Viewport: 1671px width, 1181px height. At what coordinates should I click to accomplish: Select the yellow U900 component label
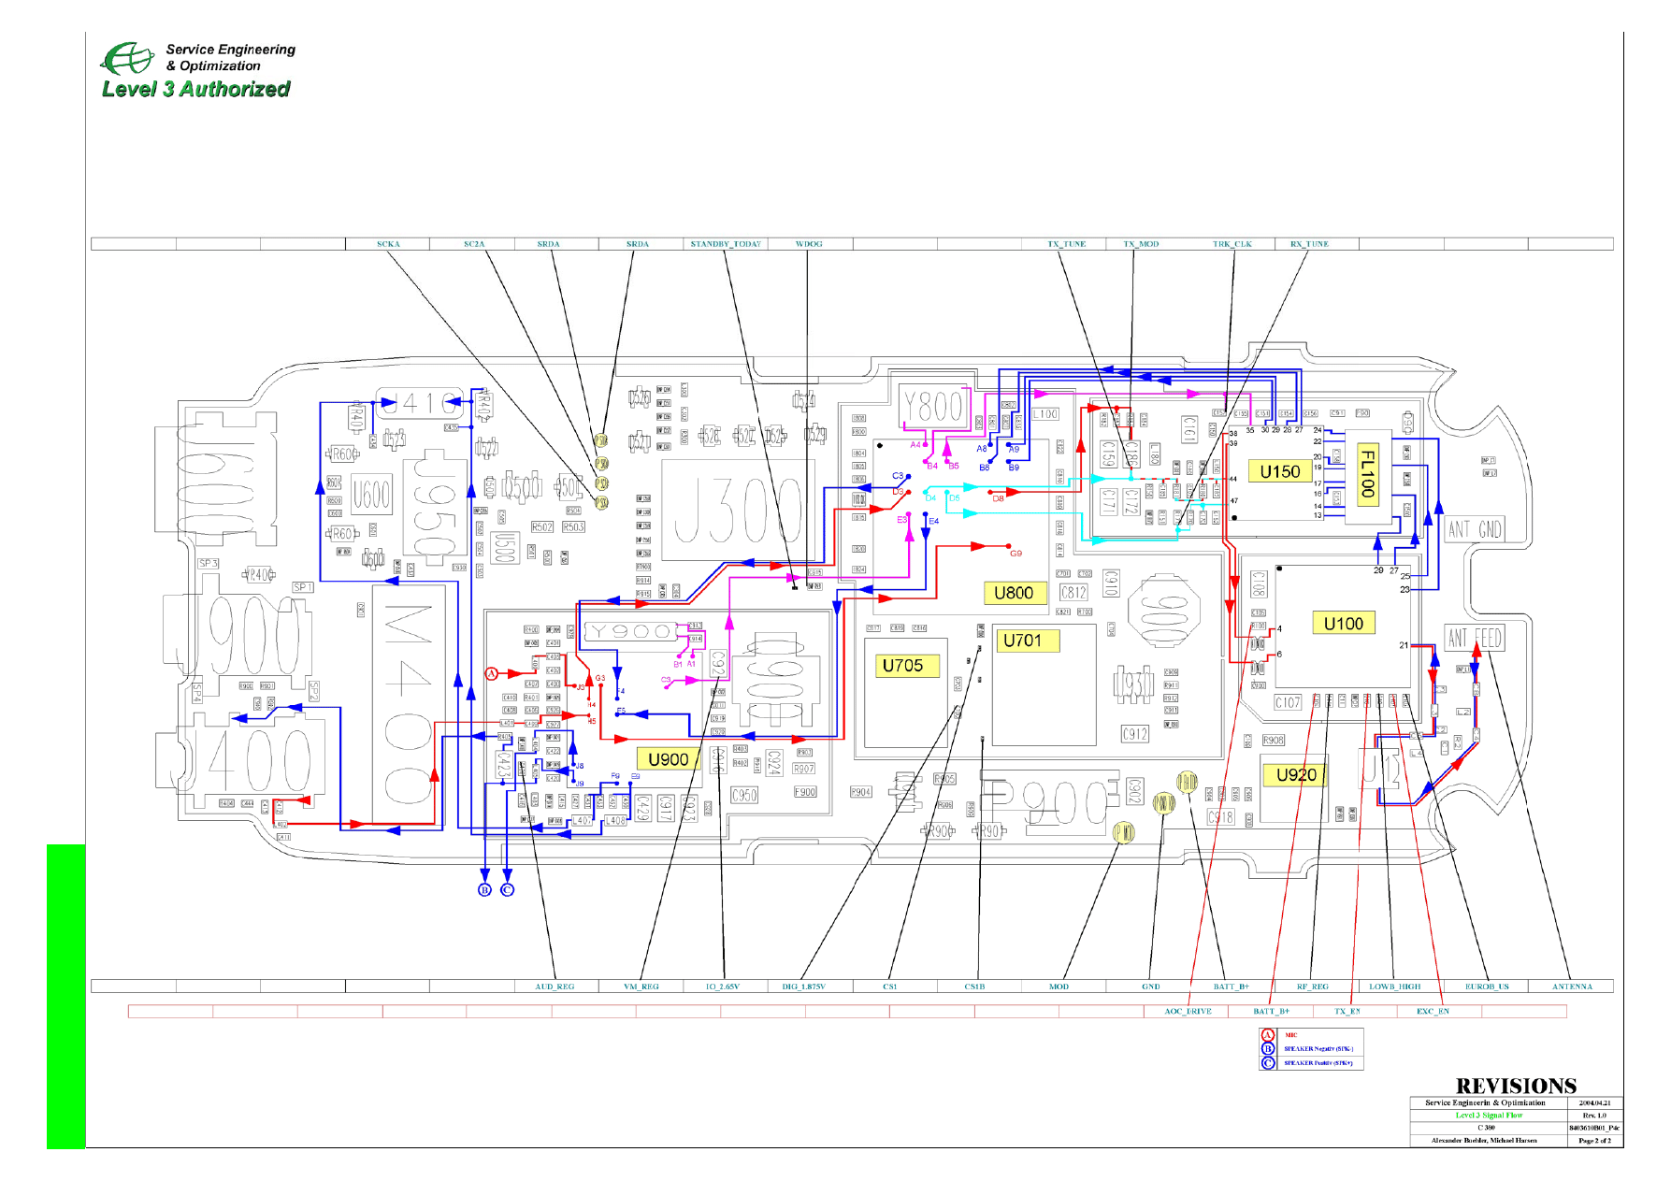668,759
